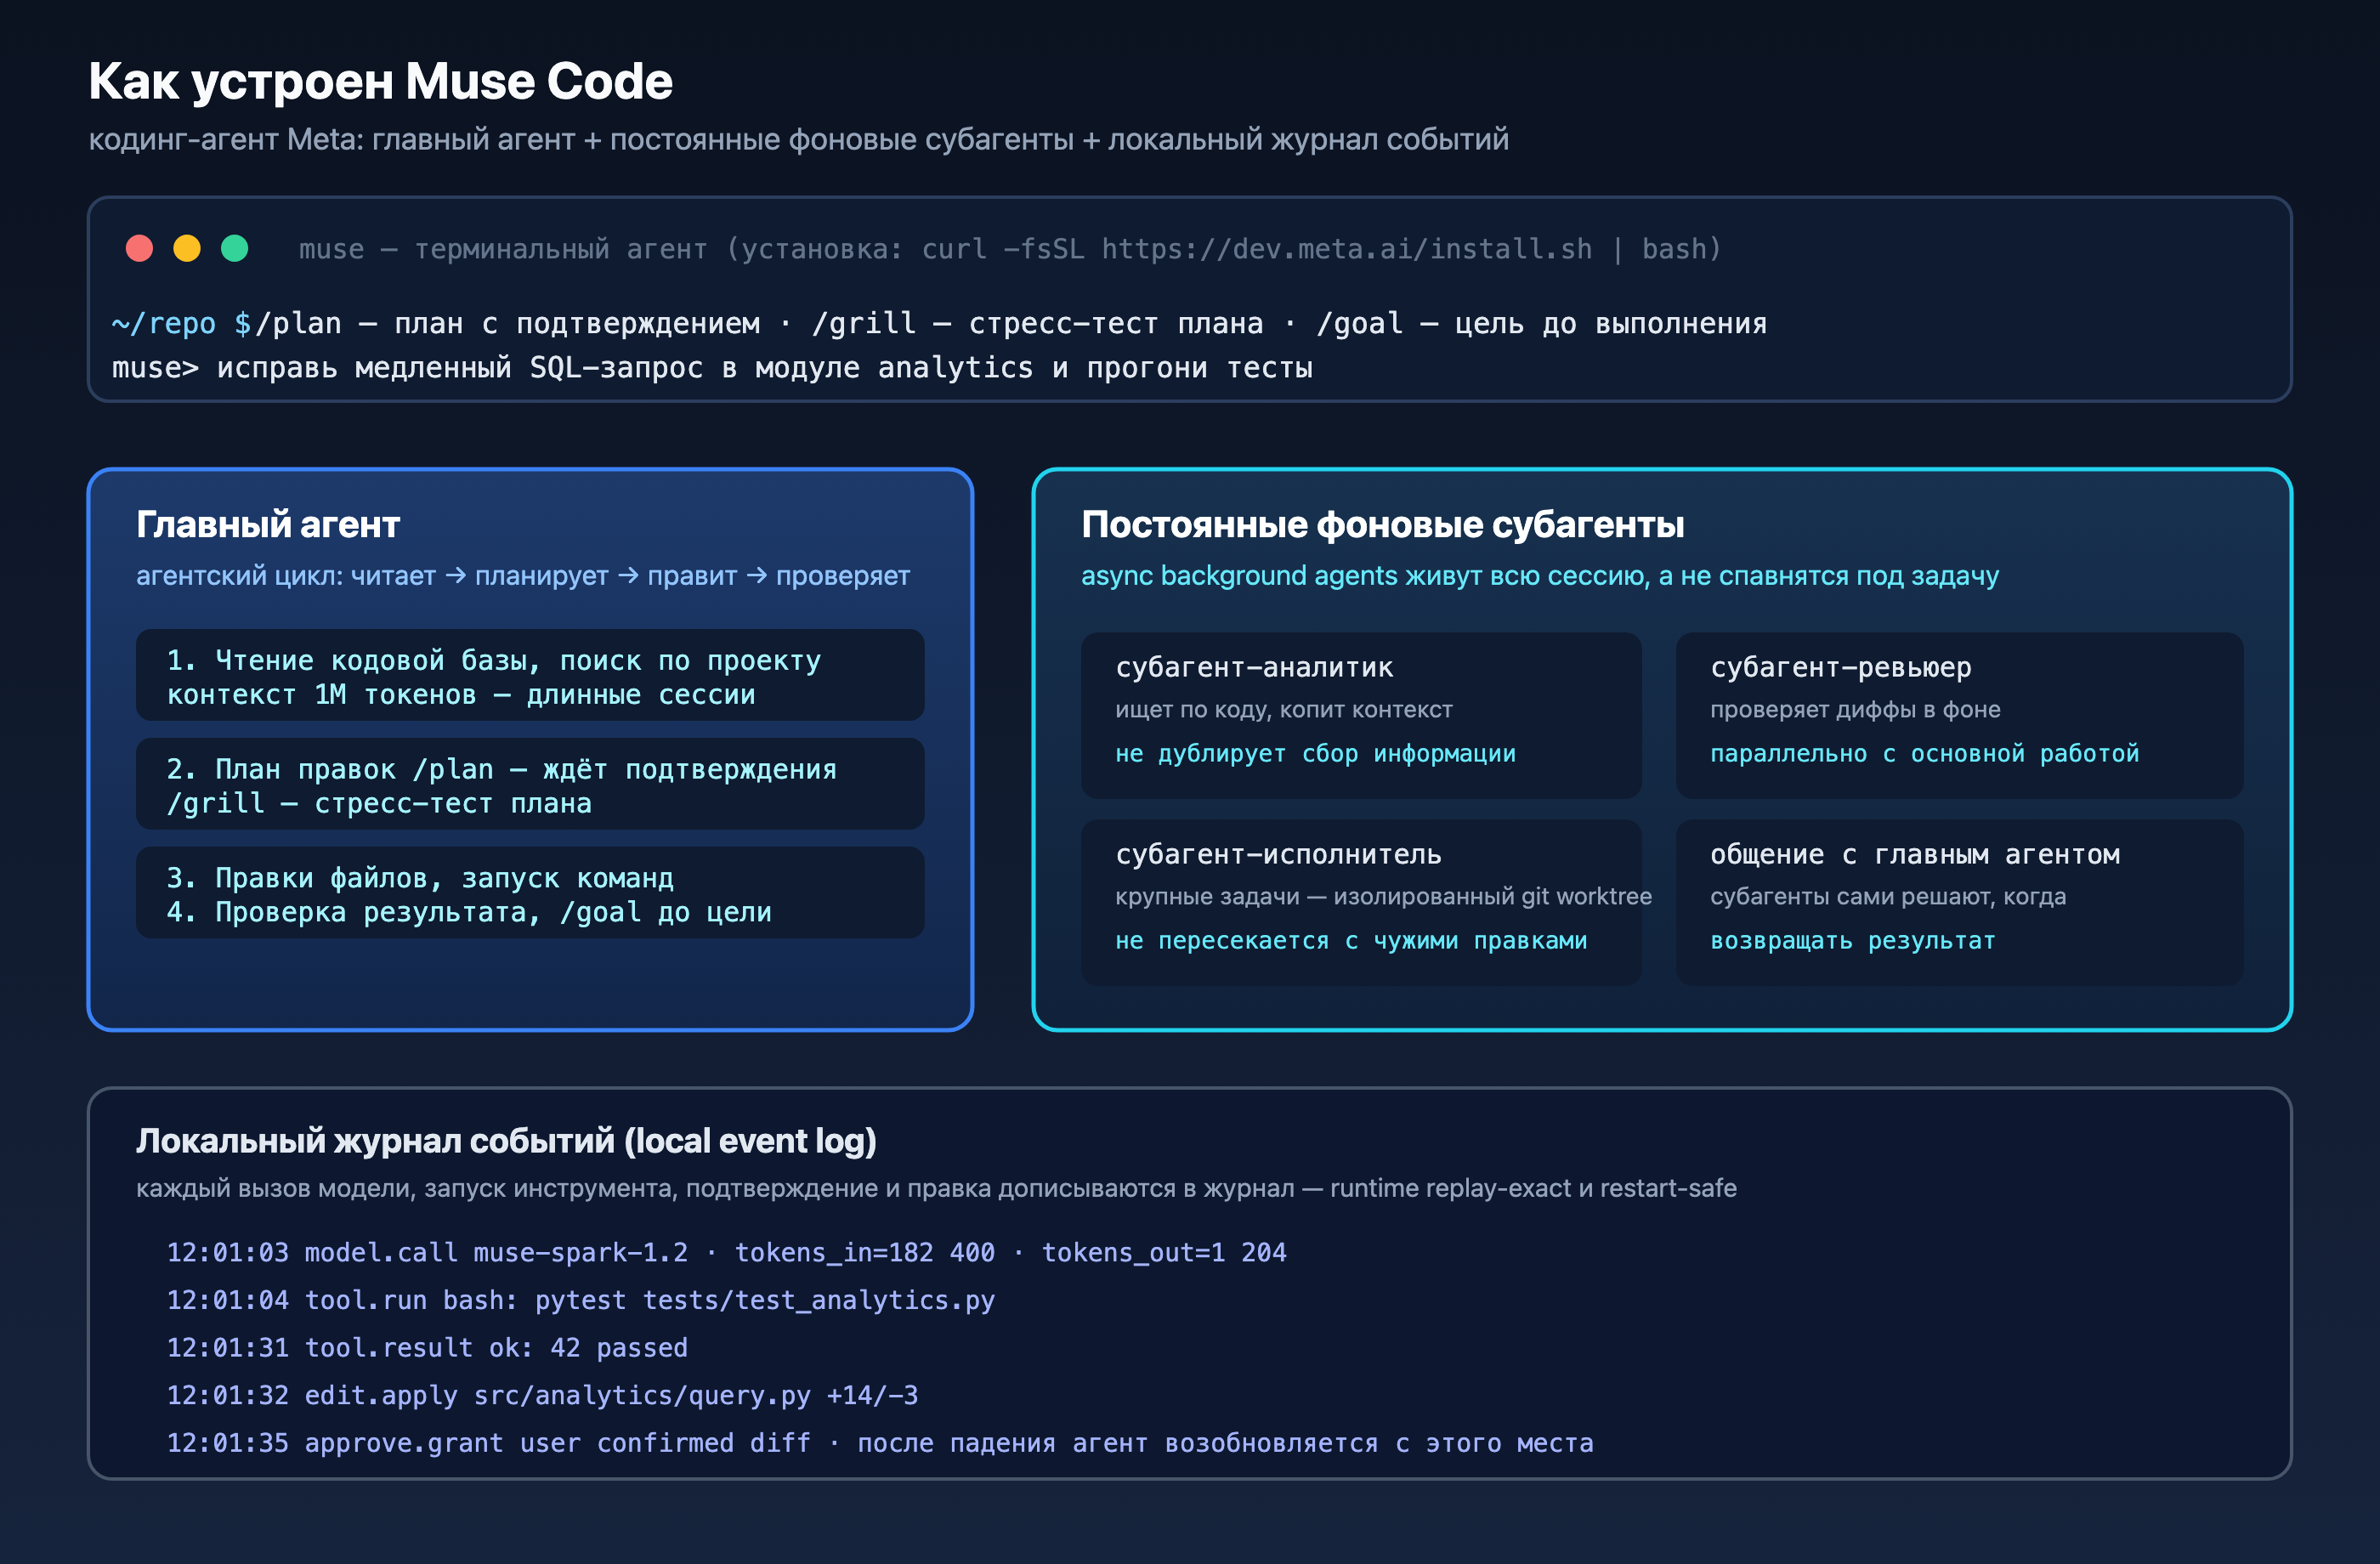The height and width of the screenshot is (1564, 2380).
Task: Click 'не пересекается с чужими правками'
Action: point(1351,940)
